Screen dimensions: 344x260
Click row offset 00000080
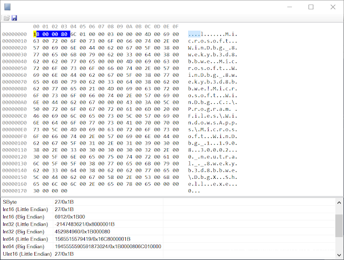[15, 89]
